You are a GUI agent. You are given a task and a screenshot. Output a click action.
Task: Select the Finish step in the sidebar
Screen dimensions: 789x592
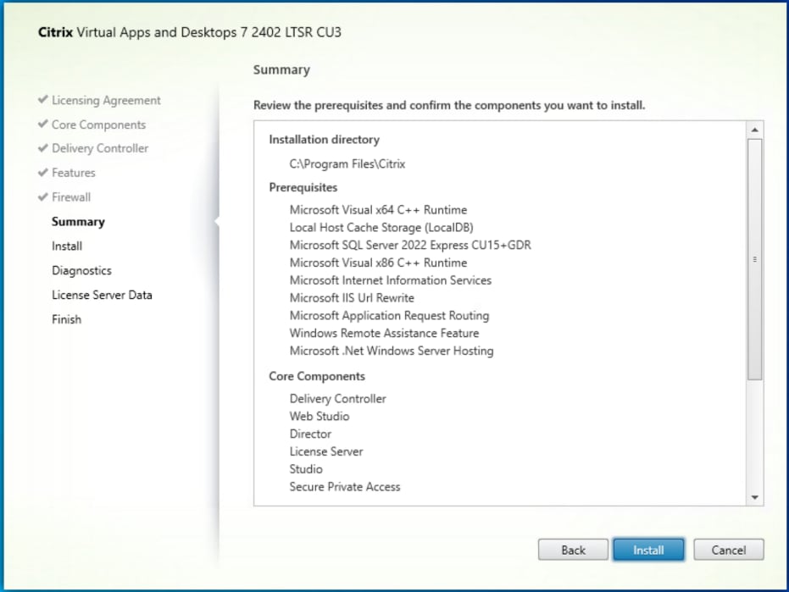[x=66, y=319]
